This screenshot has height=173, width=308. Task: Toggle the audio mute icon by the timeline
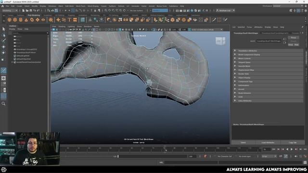[x=296, y=156]
